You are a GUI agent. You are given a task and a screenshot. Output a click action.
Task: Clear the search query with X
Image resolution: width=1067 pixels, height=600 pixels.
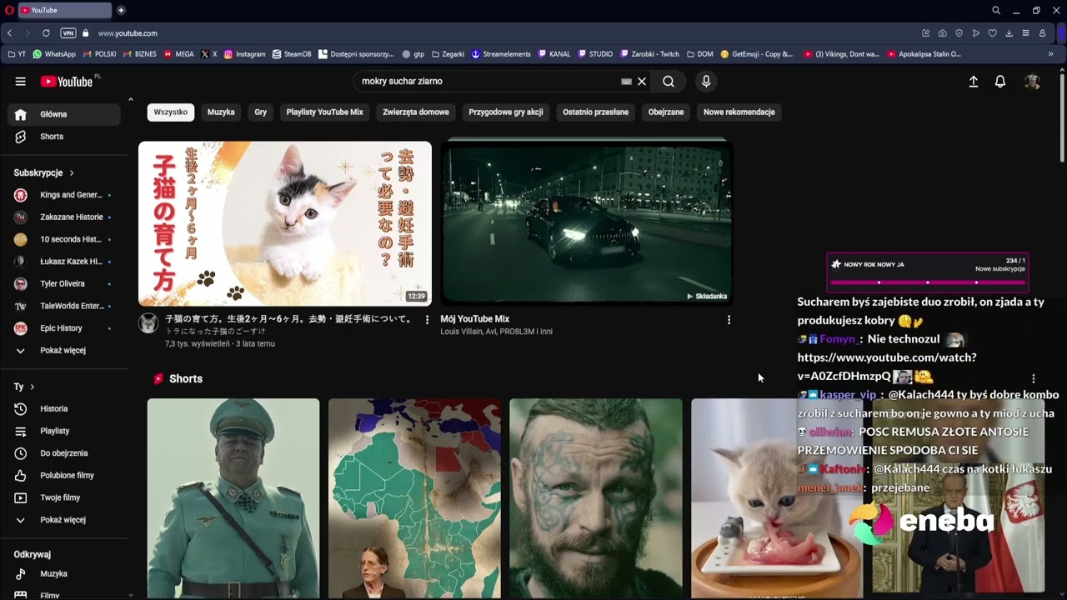pos(642,82)
